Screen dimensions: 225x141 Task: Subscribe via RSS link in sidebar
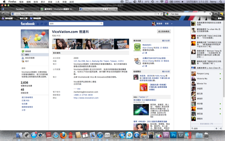[x=25, y=100]
